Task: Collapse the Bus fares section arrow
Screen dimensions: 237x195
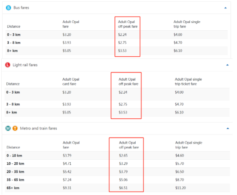Action: [x=226, y=8]
